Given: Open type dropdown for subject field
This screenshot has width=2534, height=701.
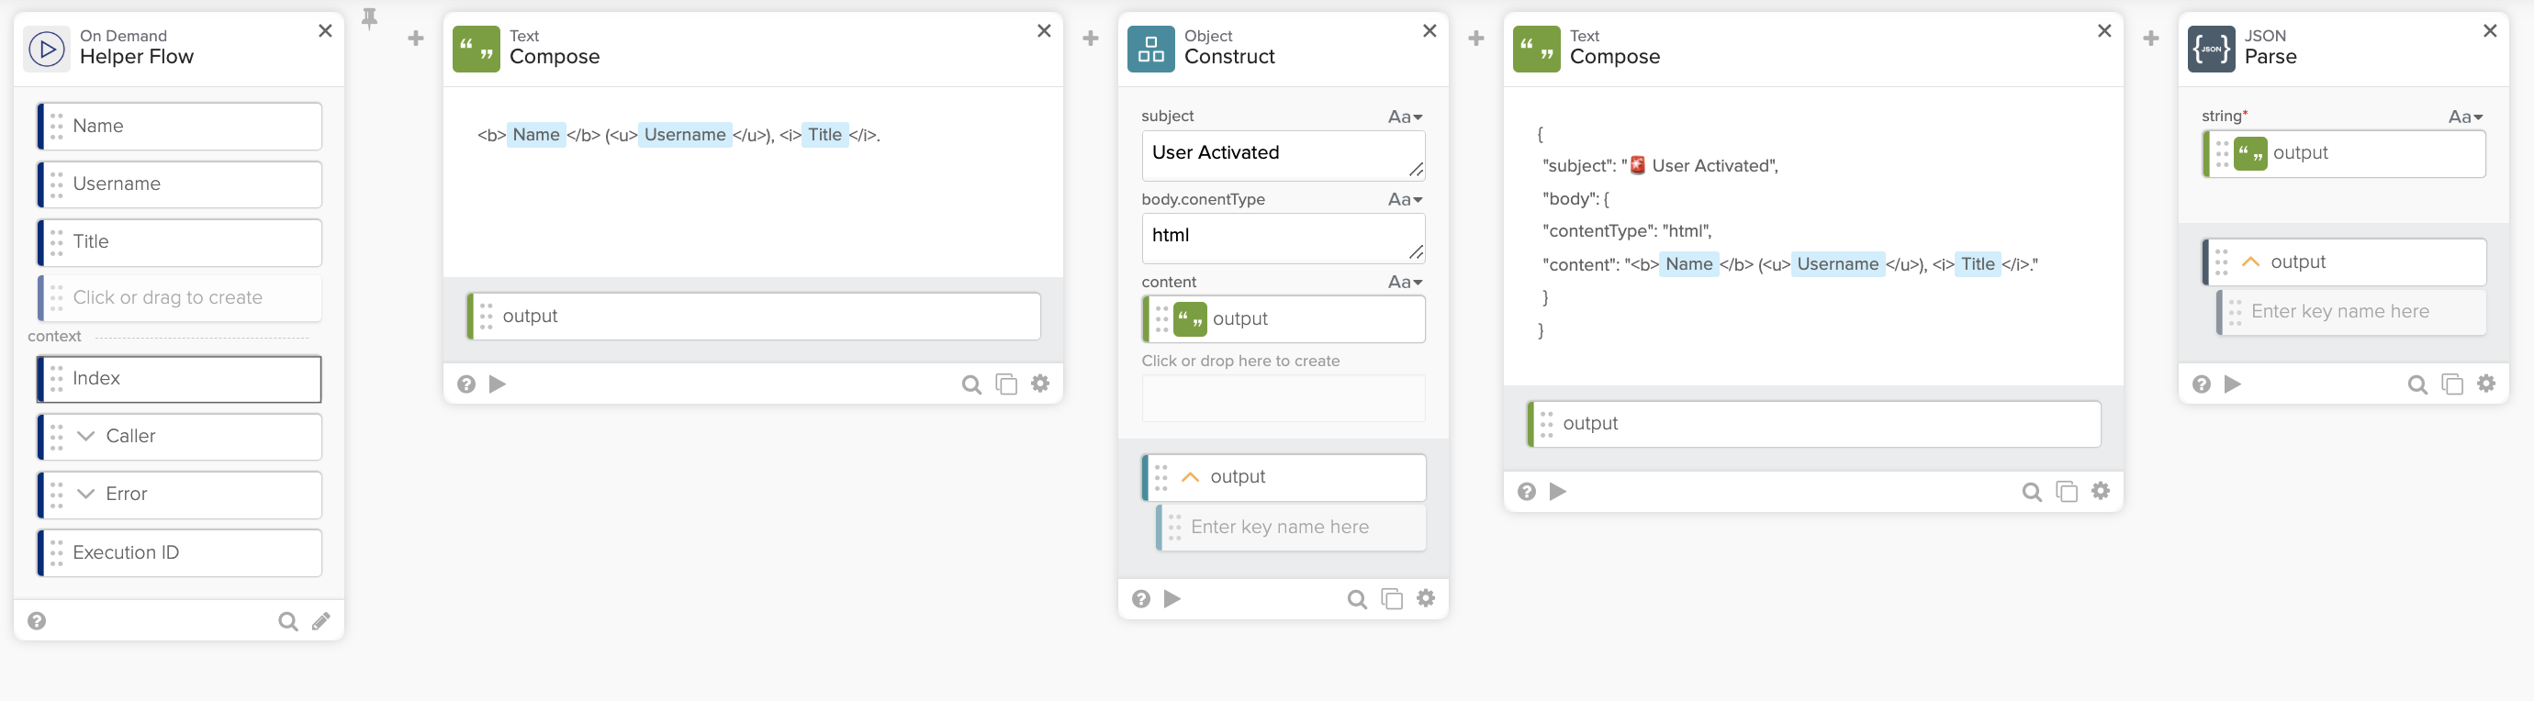Looking at the screenshot, I should point(1406,117).
